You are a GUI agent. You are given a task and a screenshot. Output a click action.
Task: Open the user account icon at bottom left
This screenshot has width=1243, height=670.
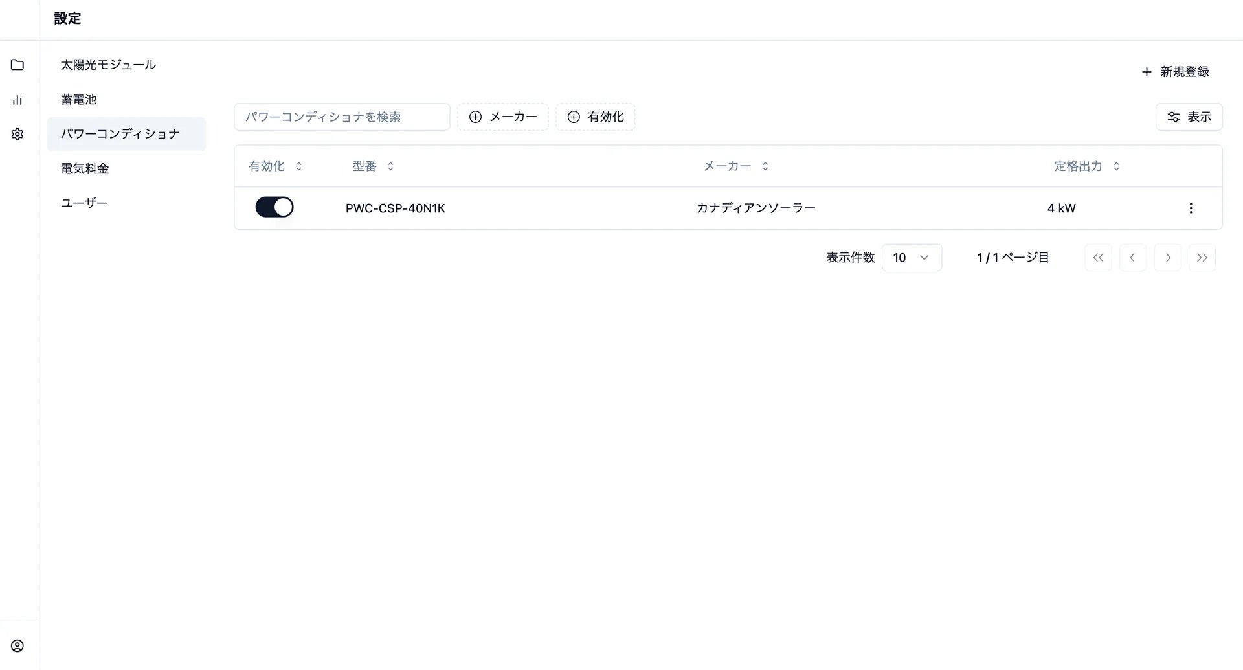(x=17, y=645)
